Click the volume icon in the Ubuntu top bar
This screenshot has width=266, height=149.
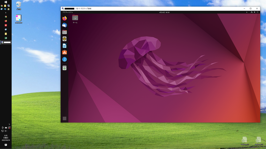click(x=254, y=12)
